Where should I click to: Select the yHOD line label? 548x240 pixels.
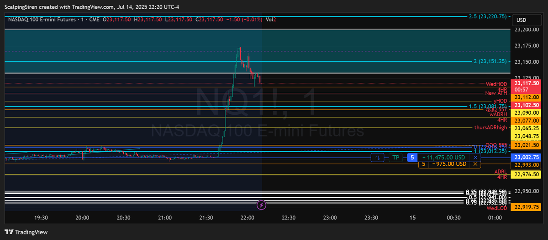[500, 101]
